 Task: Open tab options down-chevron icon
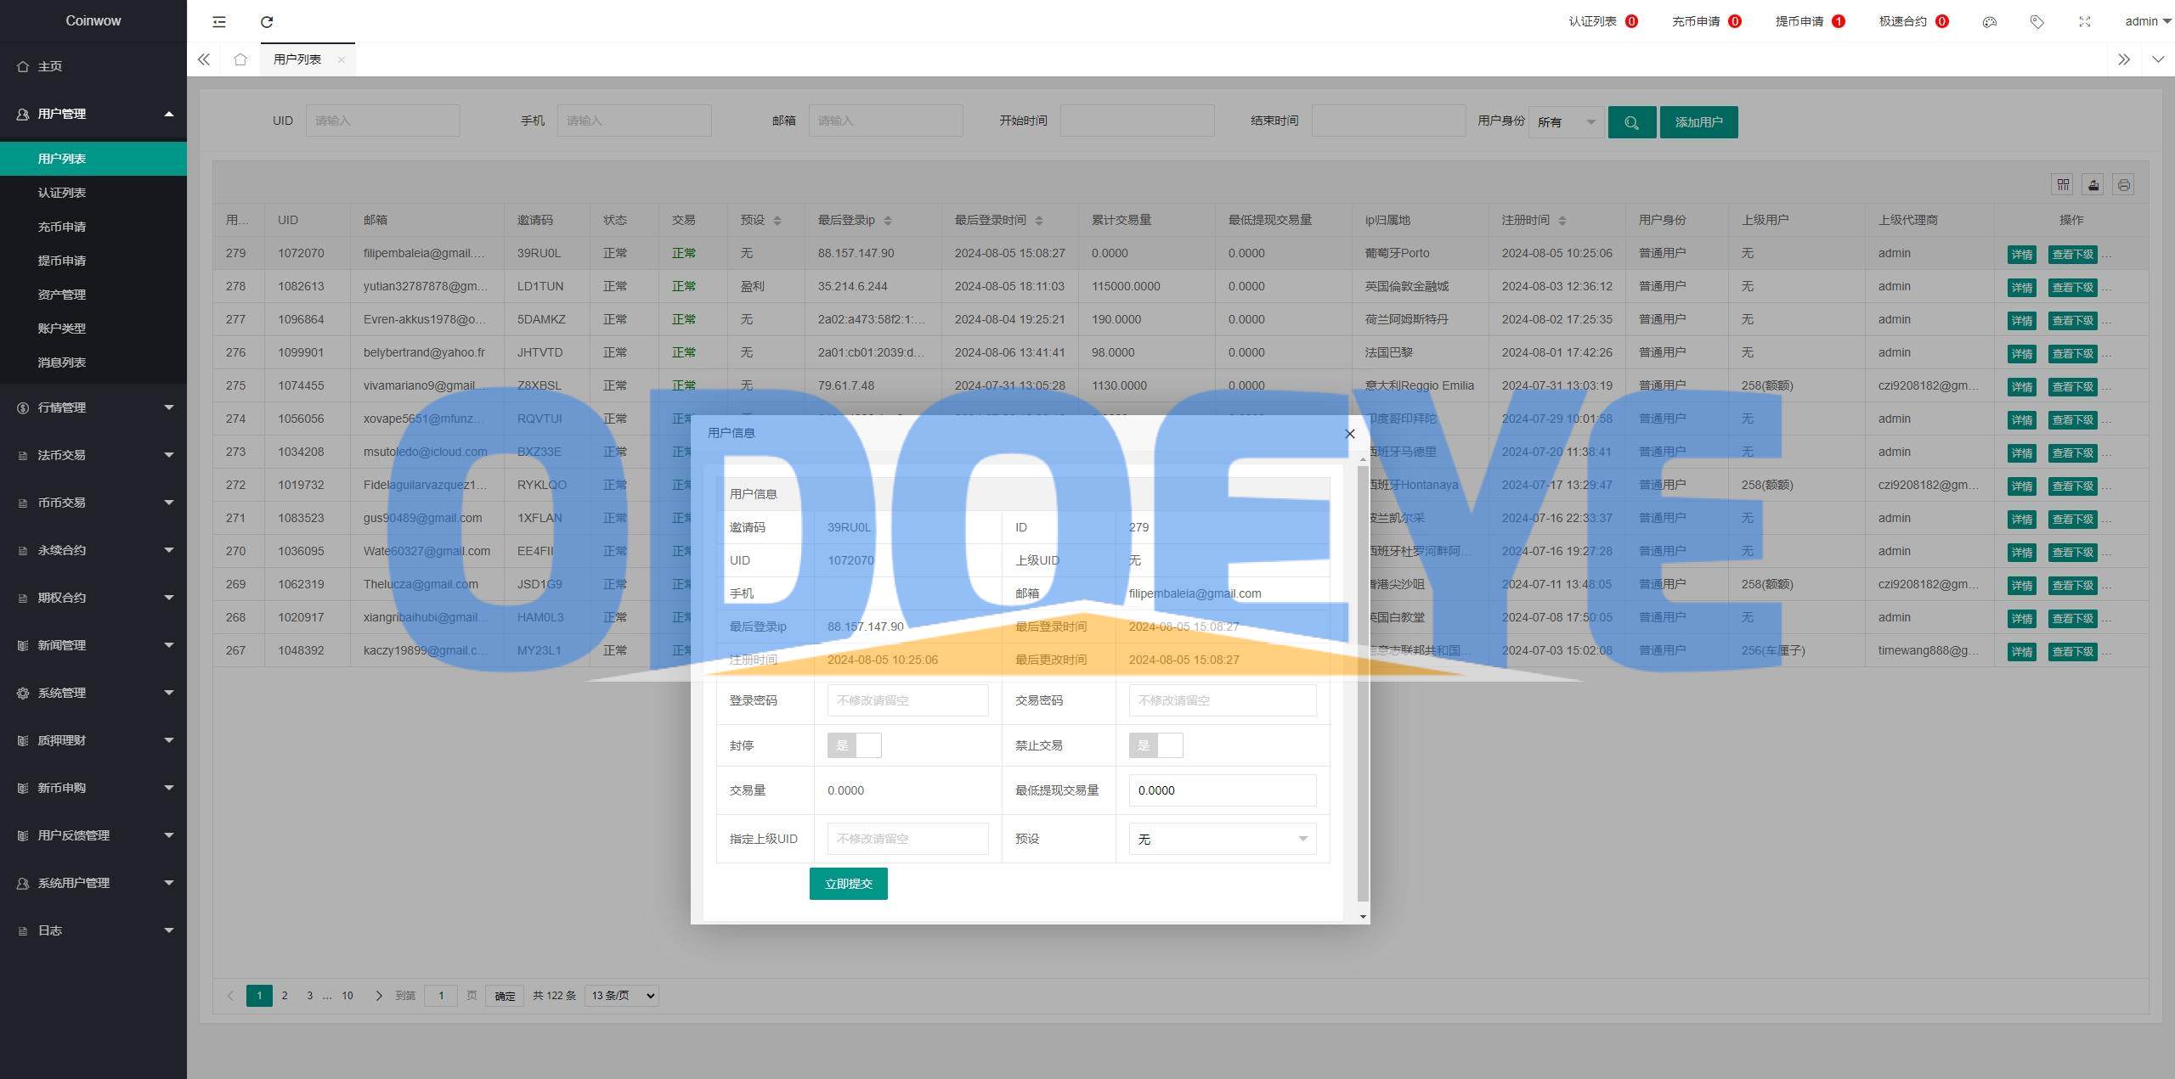coord(2158,59)
